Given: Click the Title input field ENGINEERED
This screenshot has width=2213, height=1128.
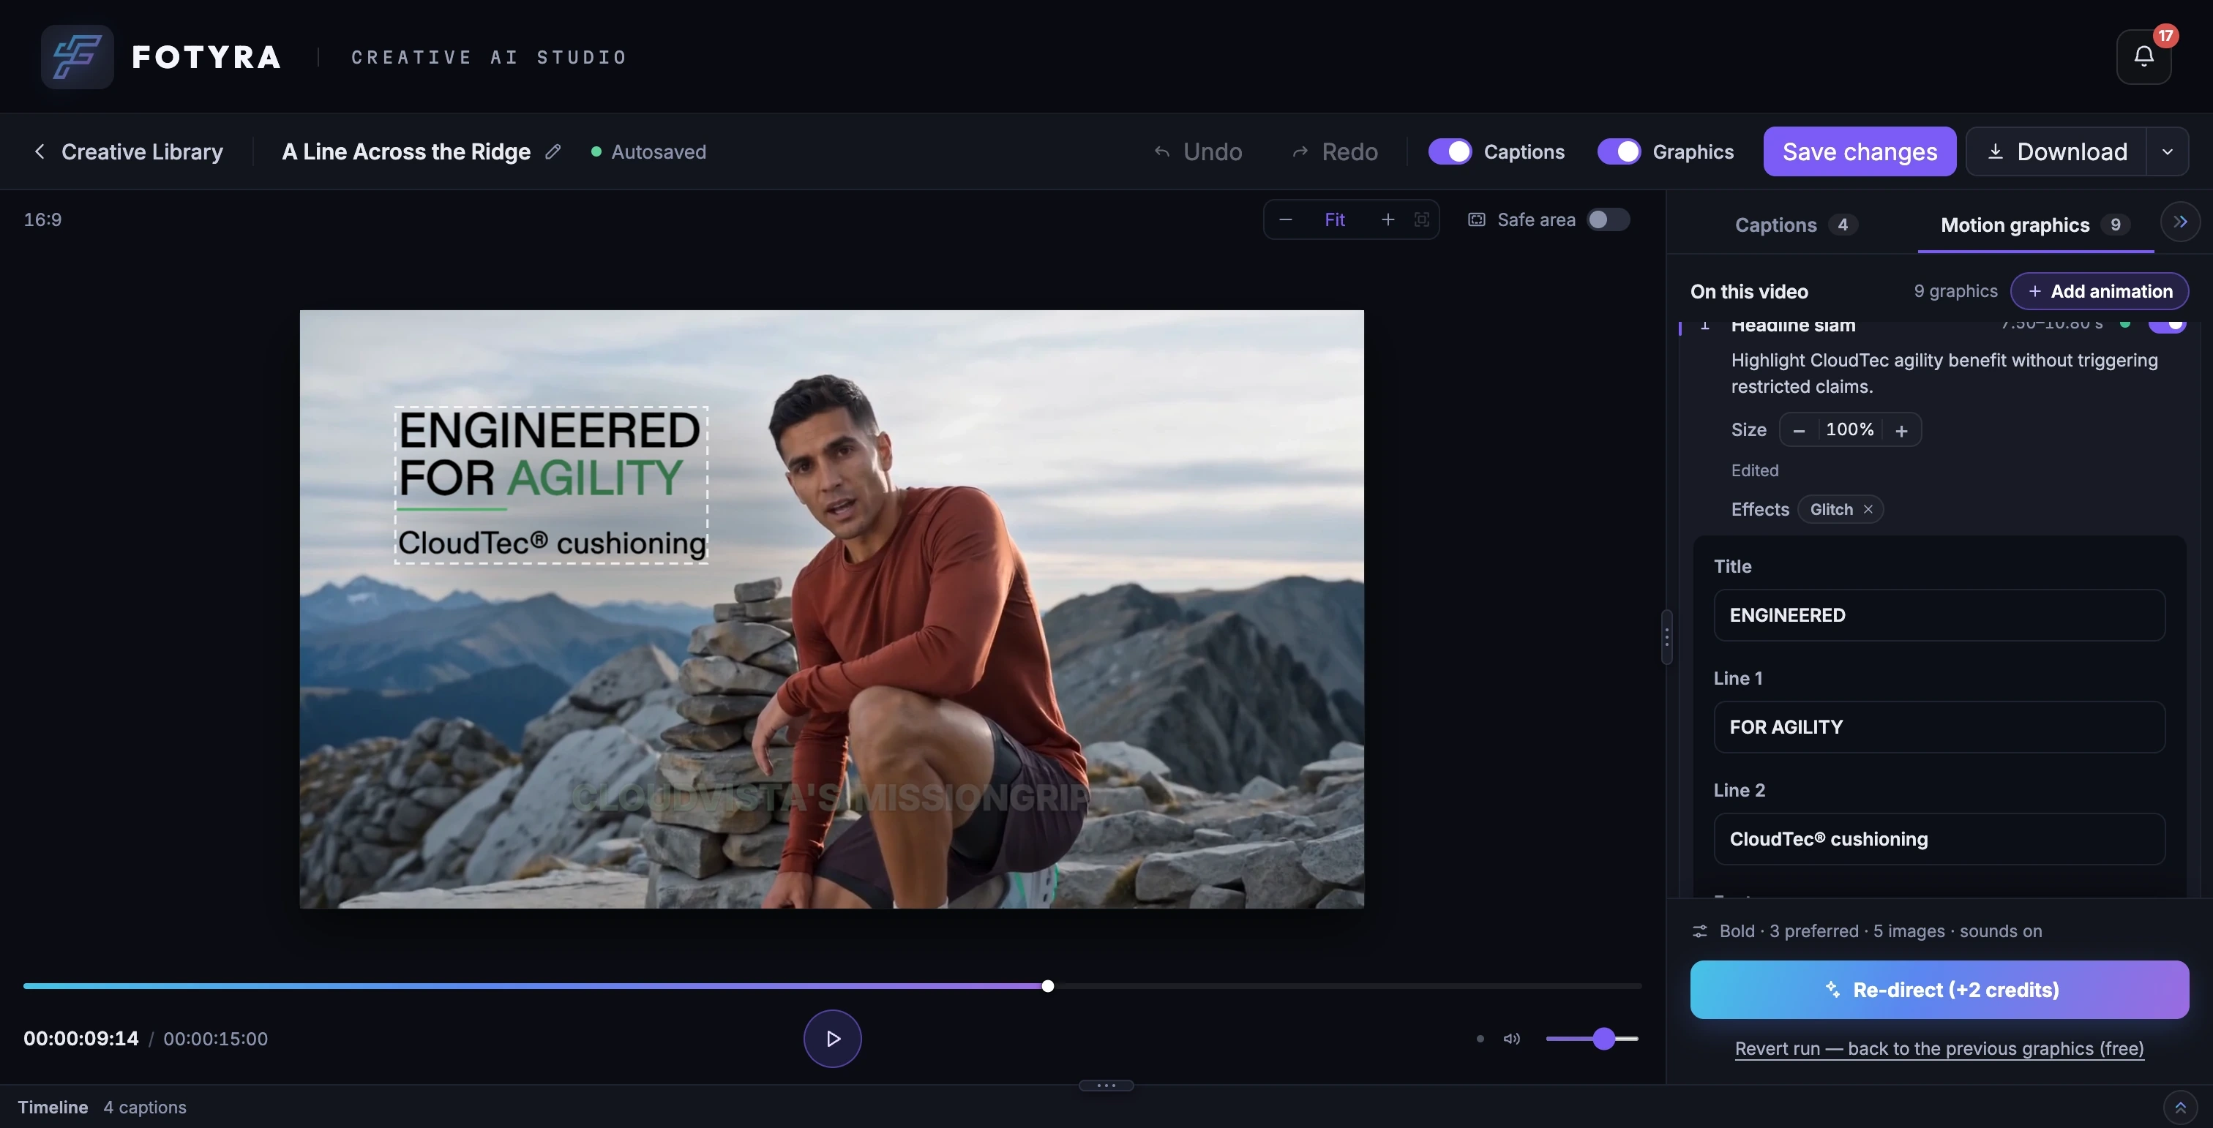Looking at the screenshot, I should tap(1939, 615).
